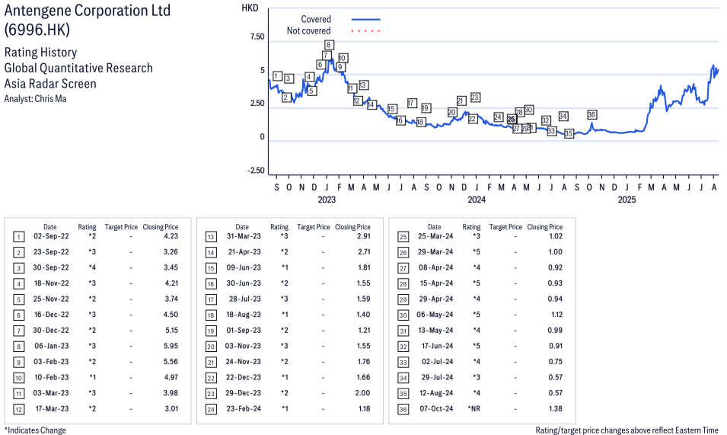The height and width of the screenshot is (435, 727).
Task: Click the date 30-Sep-22
Action: [x=51, y=267]
